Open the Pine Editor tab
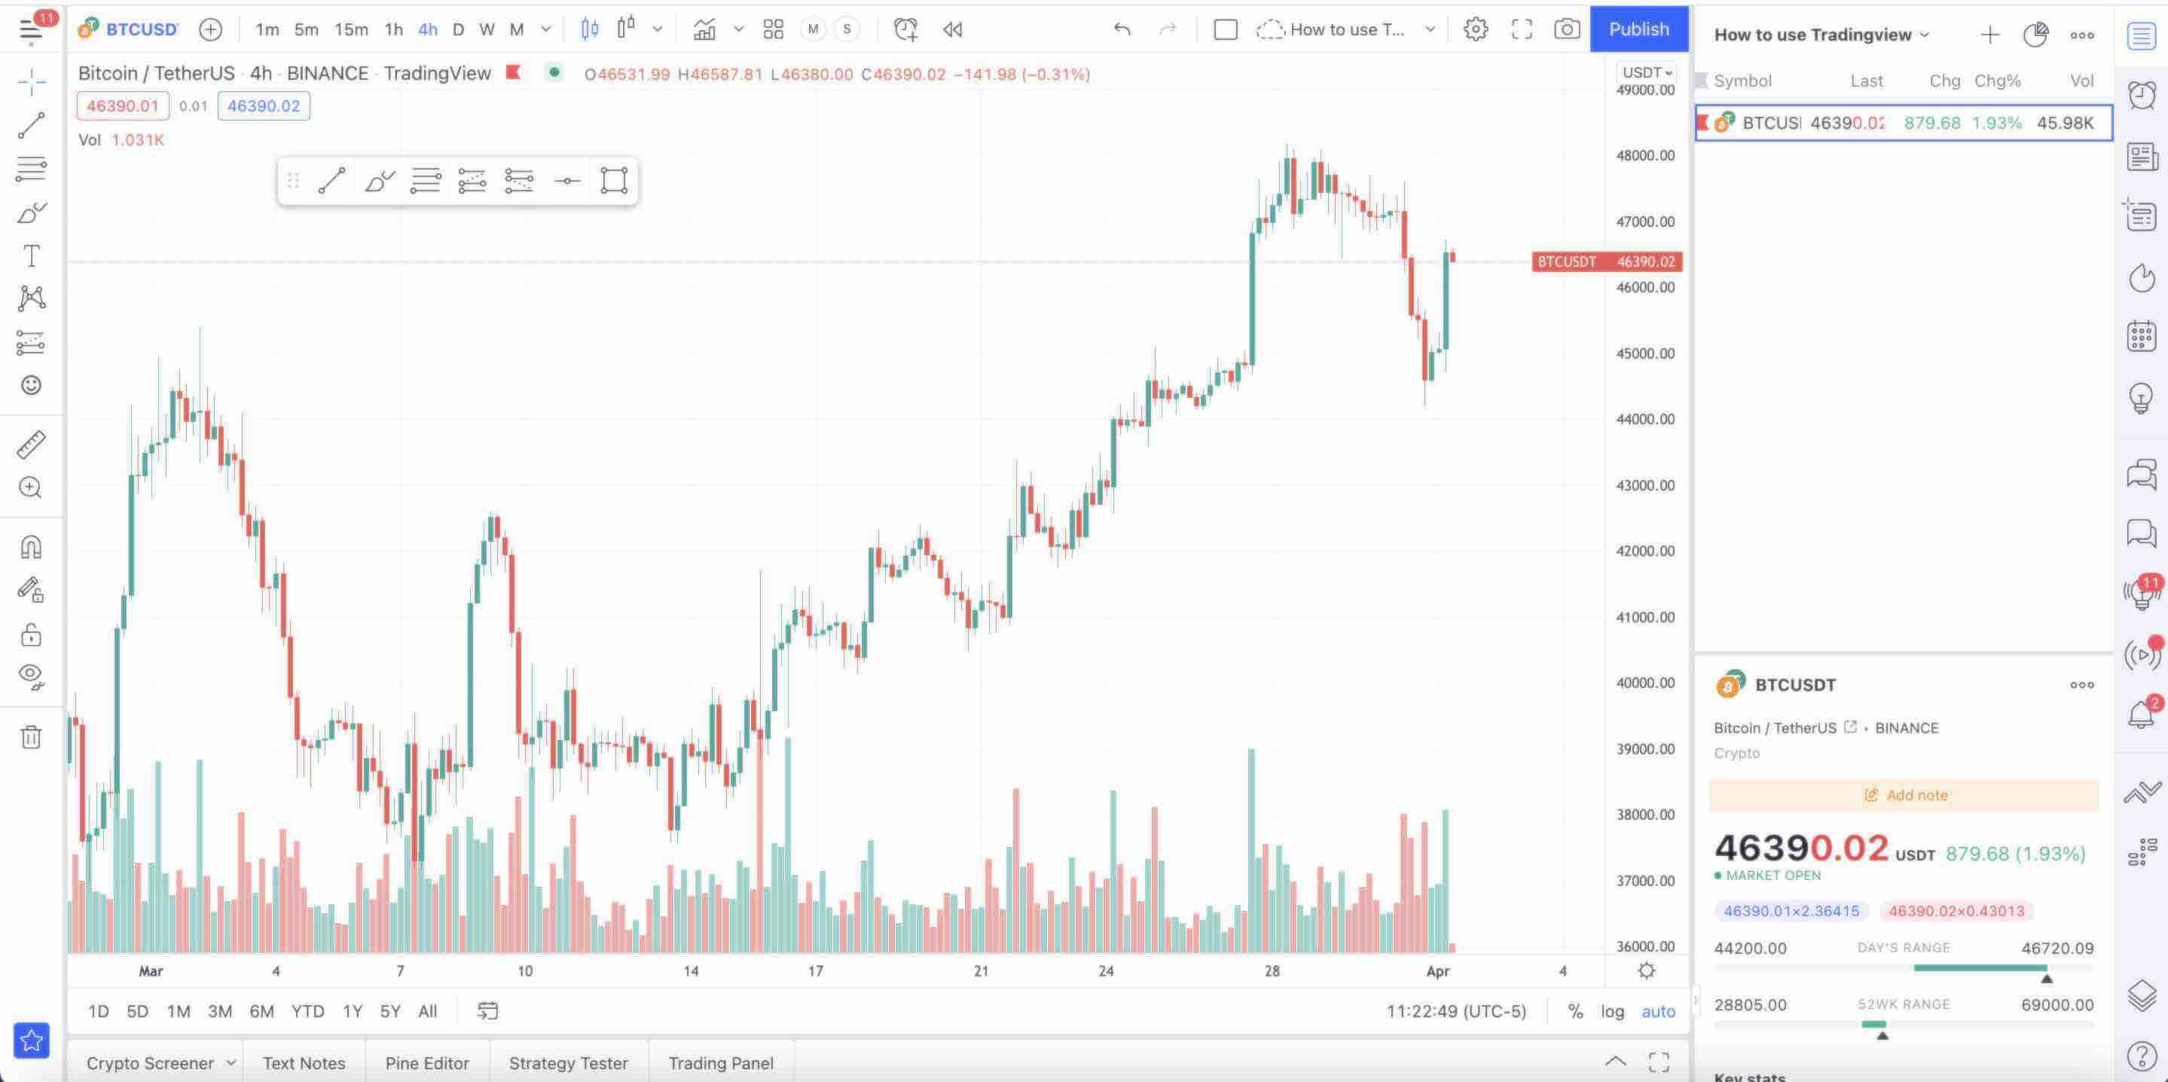This screenshot has height=1082, width=2168. (424, 1062)
